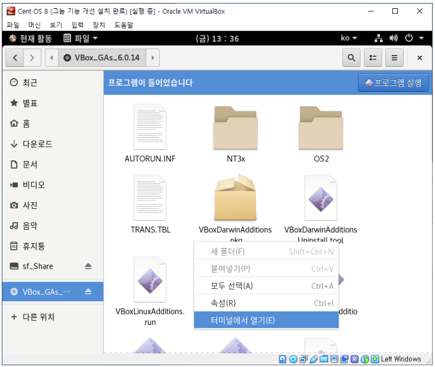The height and width of the screenshot is (367, 435).
Task: Select the NT3x folder
Action: tap(236, 128)
